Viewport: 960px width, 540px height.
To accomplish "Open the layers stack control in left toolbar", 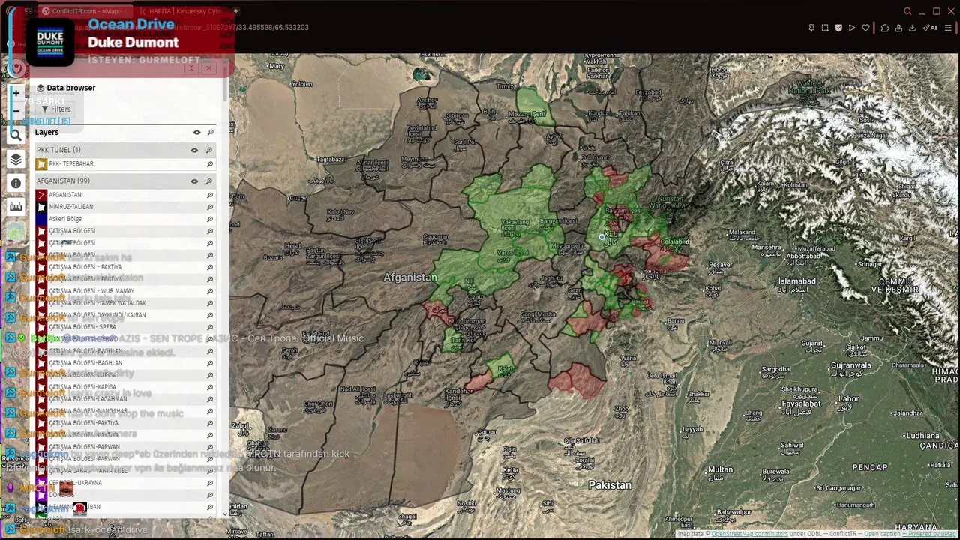I will [16, 159].
